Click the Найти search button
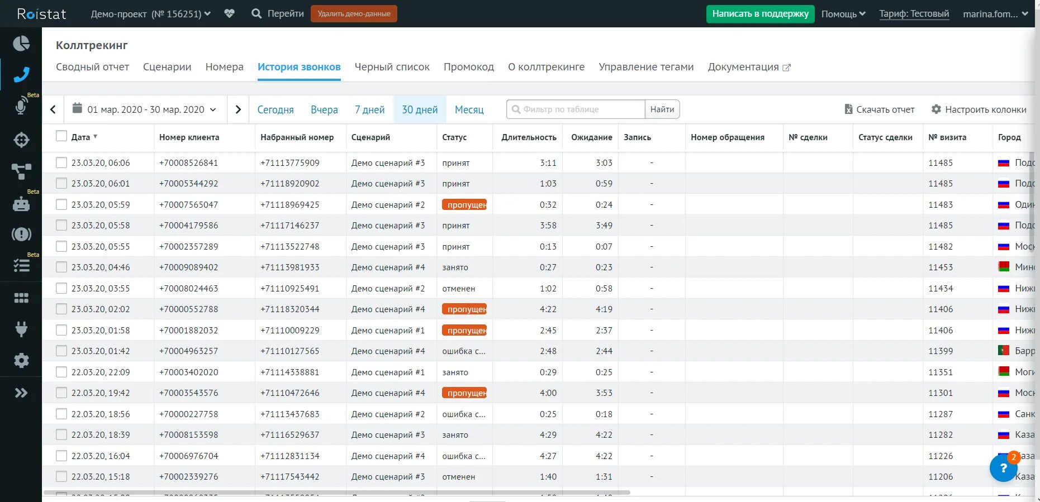This screenshot has width=1040, height=502. tap(662, 109)
